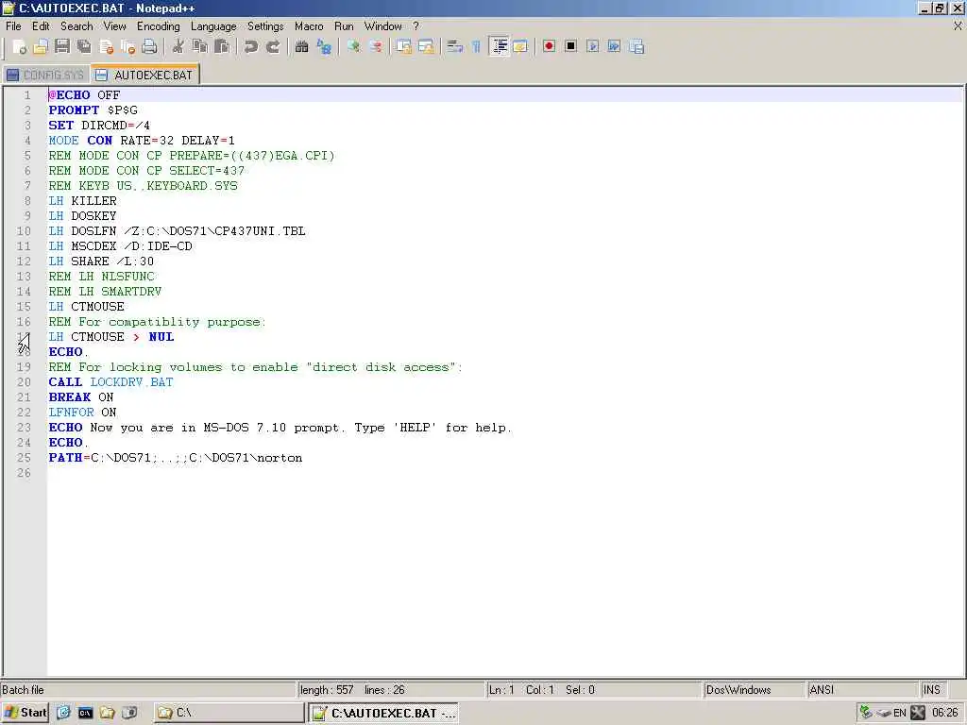
Task: Open the File menu
Action: [13, 26]
